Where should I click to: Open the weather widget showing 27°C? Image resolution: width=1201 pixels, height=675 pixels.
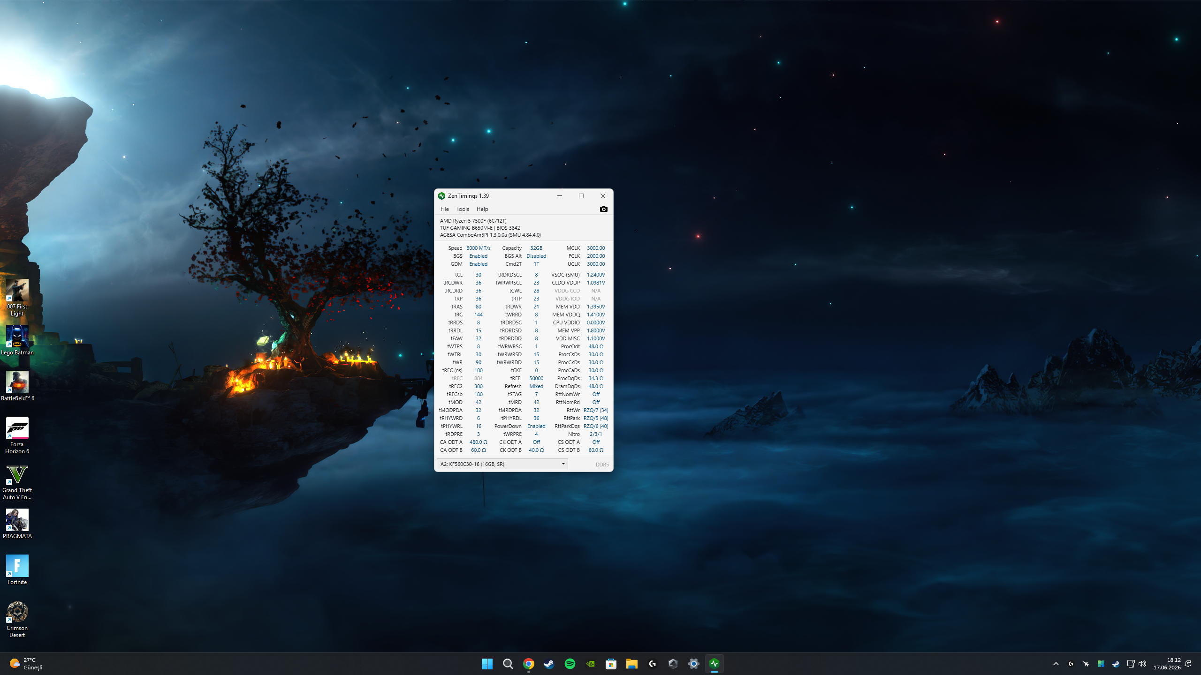pos(26,664)
